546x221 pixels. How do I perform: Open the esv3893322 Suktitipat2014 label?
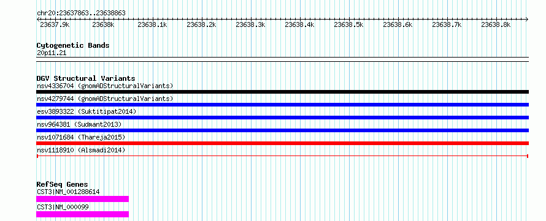tap(87, 111)
